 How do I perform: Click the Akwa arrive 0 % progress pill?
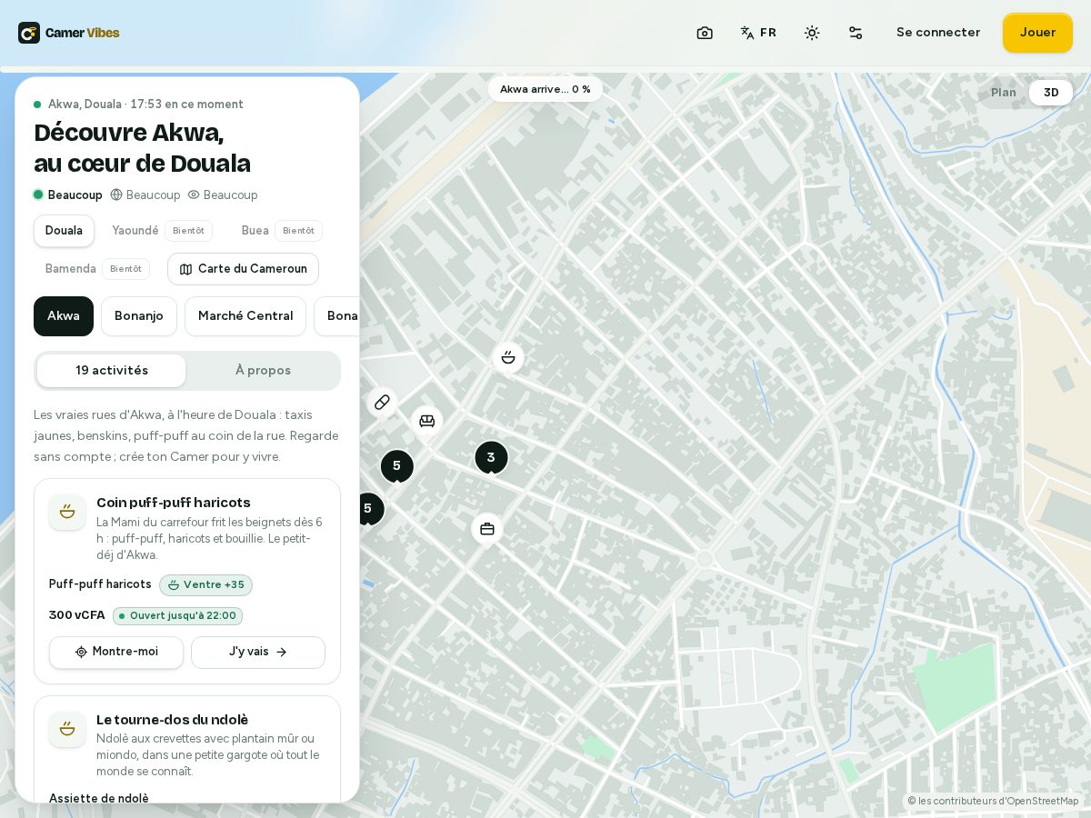545,89
